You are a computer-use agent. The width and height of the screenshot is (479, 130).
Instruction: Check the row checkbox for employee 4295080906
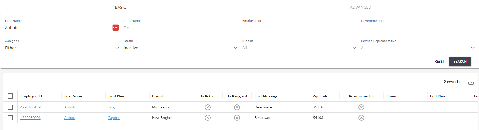[10, 118]
